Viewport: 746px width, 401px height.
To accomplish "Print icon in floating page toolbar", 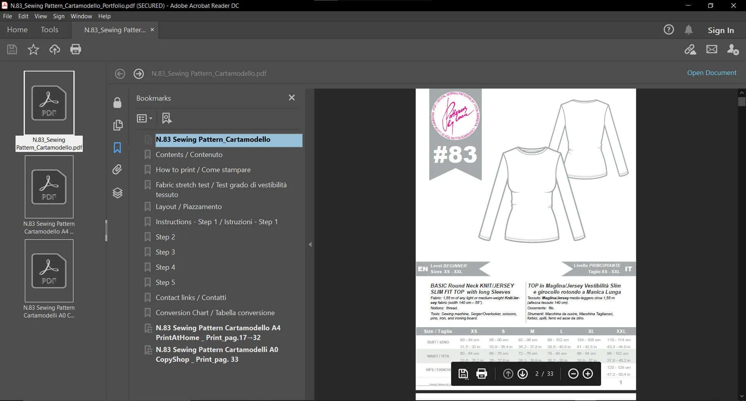I will [x=482, y=374].
